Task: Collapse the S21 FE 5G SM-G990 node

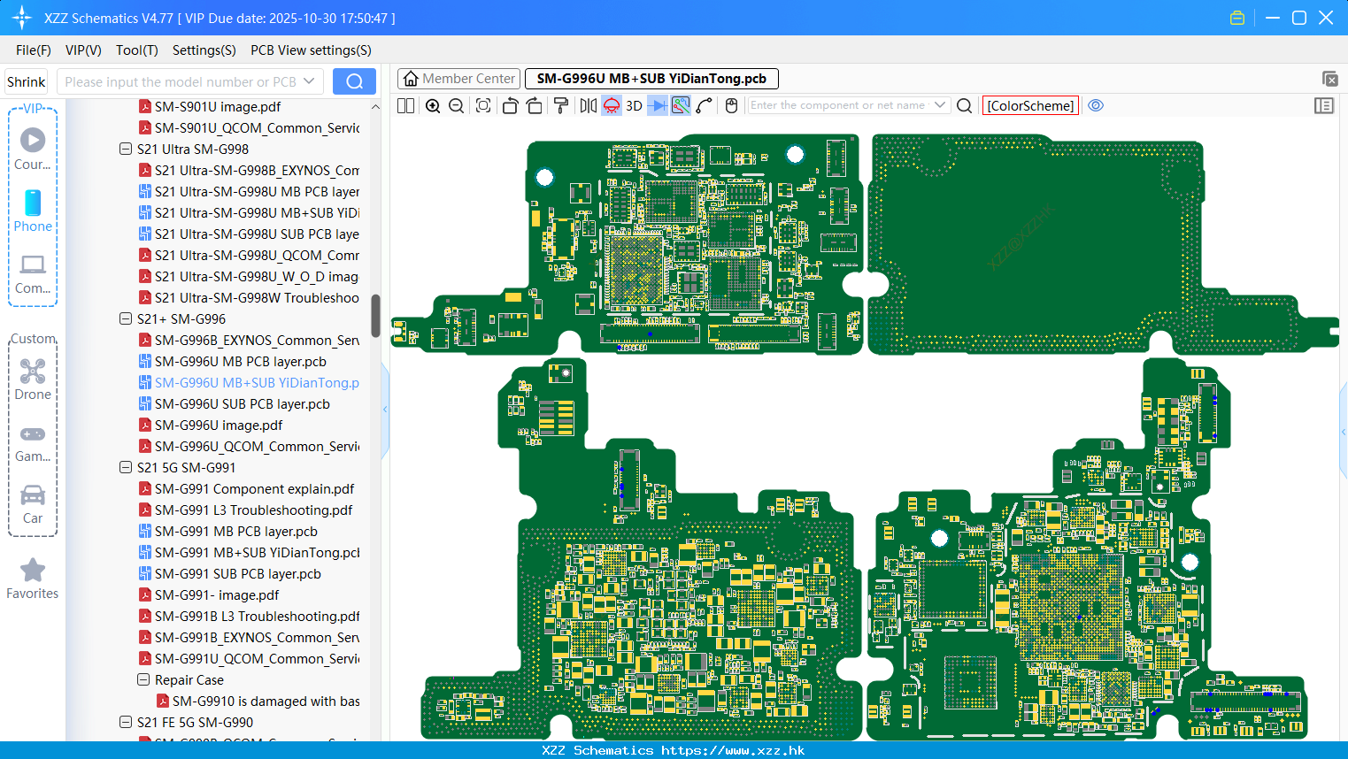Action: (x=126, y=723)
